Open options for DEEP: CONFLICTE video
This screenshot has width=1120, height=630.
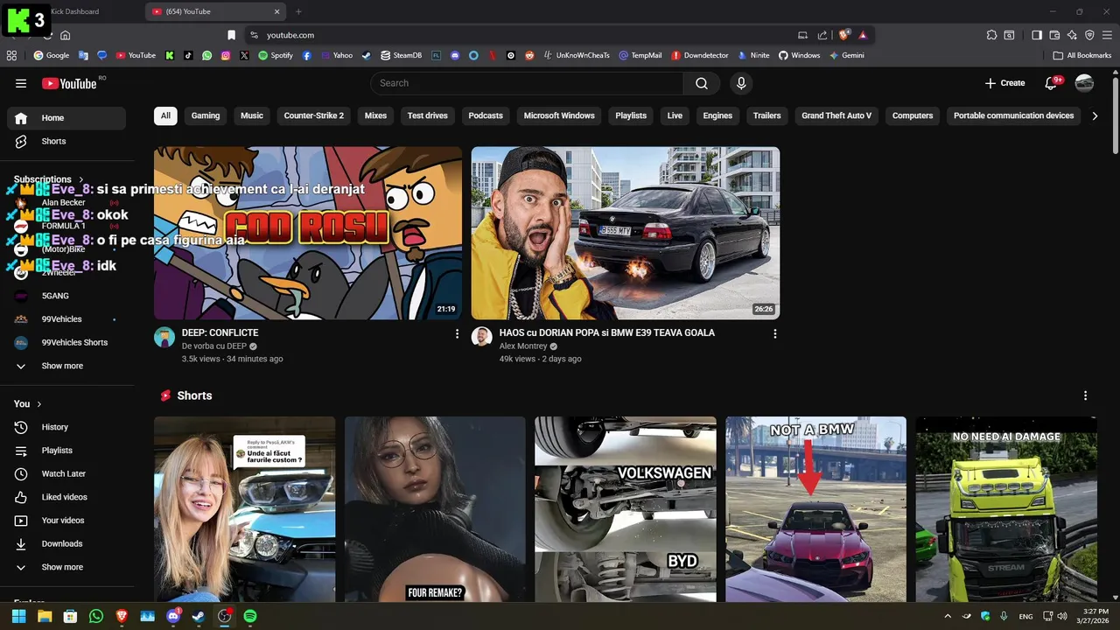457,333
